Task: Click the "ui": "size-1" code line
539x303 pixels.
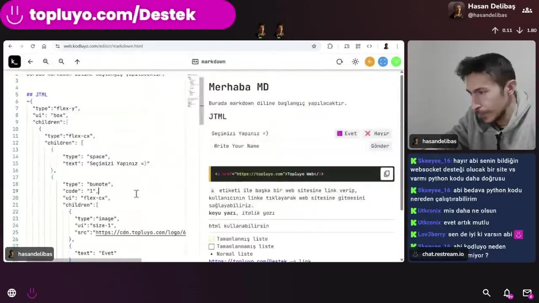Action: (95, 226)
